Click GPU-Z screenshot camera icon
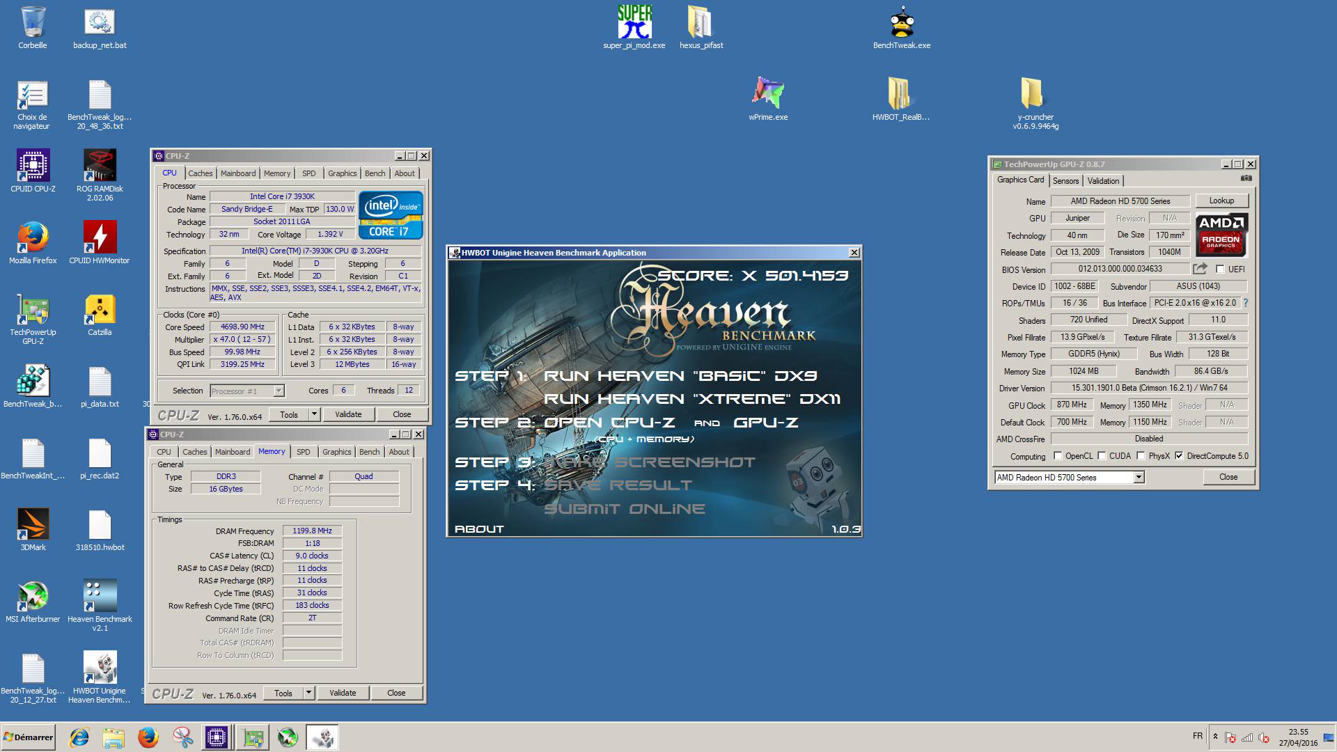Viewport: 1337px width, 752px height. (x=1246, y=178)
